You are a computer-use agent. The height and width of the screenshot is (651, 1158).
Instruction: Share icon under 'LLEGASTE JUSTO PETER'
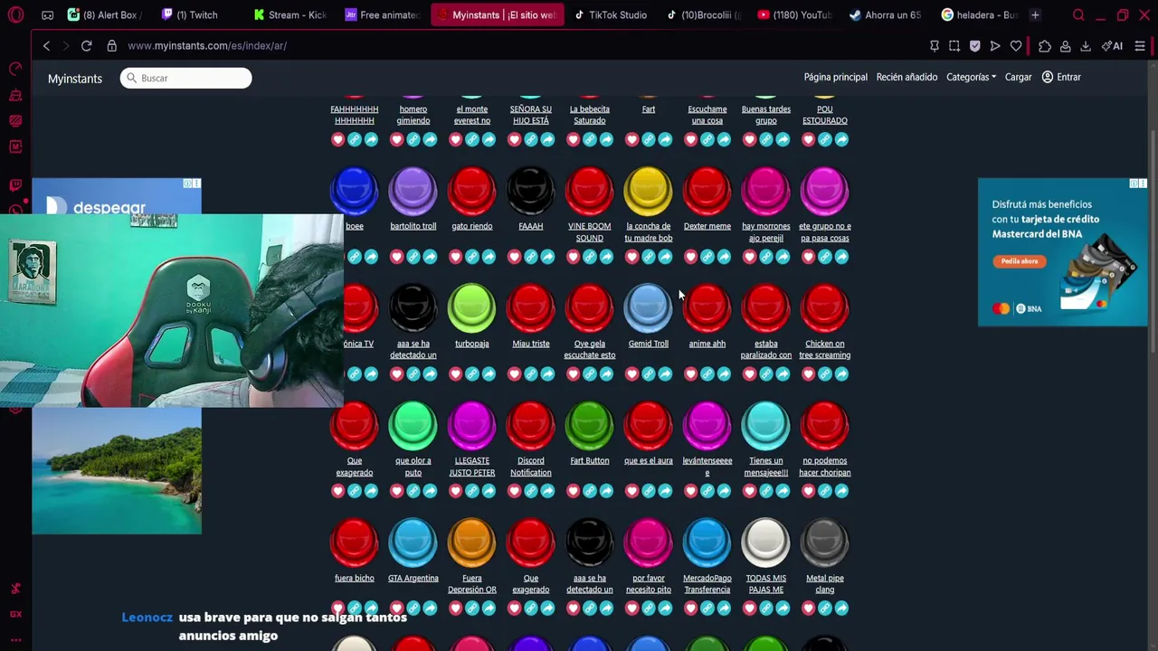point(489,491)
